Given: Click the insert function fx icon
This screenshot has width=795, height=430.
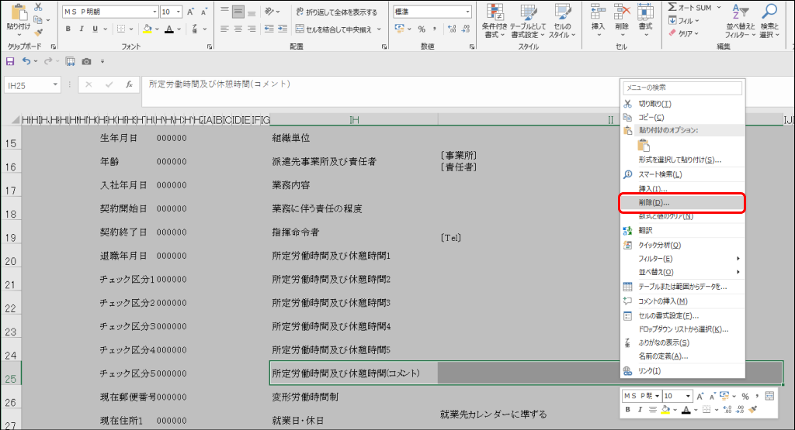Looking at the screenshot, I should (x=130, y=84).
